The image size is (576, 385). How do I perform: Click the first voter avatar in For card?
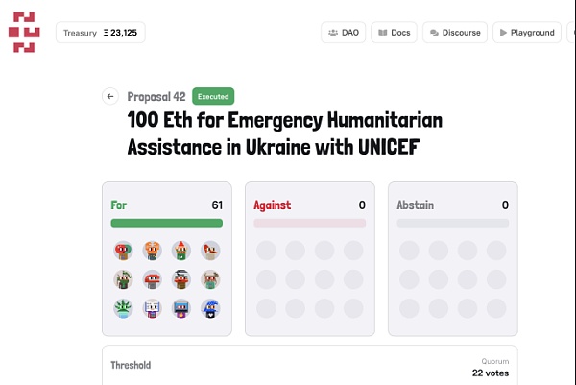[x=123, y=252]
